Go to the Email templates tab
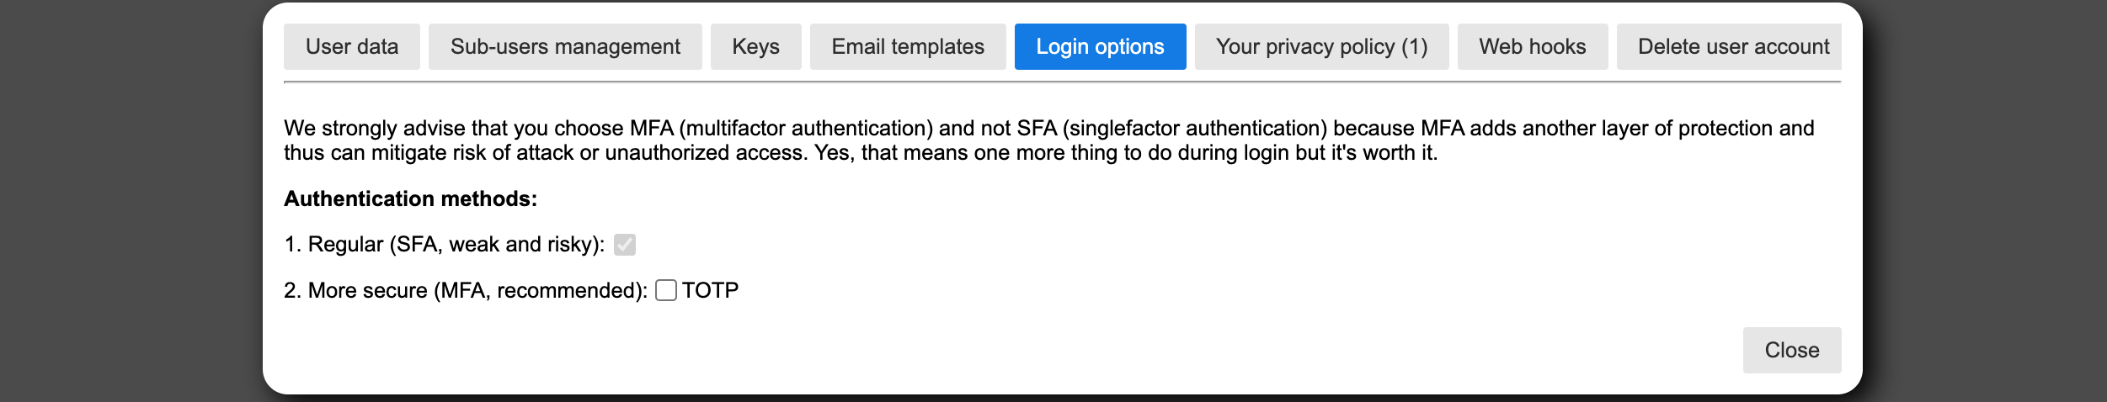Screen dimensions: 2107x402 908,47
